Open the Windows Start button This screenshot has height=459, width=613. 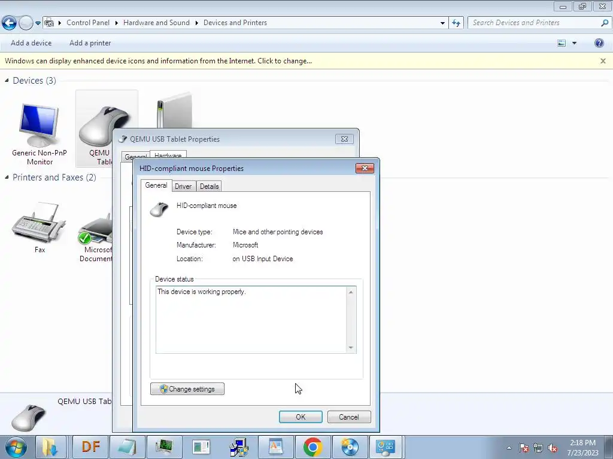pos(16,447)
